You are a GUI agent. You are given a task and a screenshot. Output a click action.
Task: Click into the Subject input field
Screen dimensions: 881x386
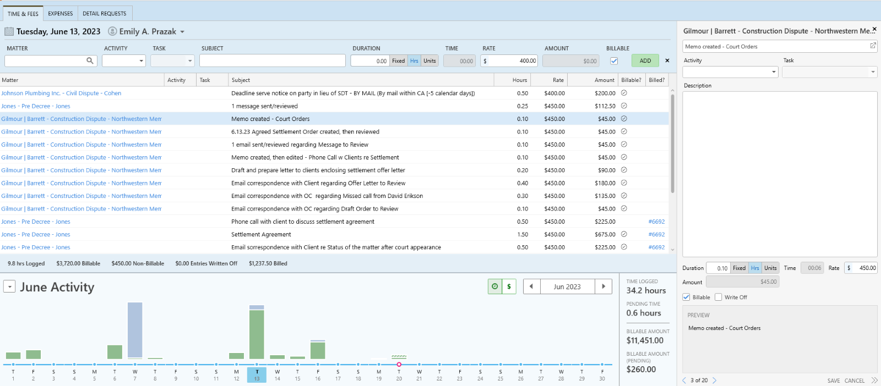pos(273,61)
